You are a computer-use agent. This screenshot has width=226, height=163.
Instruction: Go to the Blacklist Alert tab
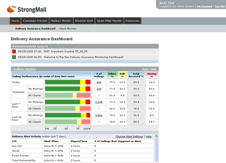84,21
